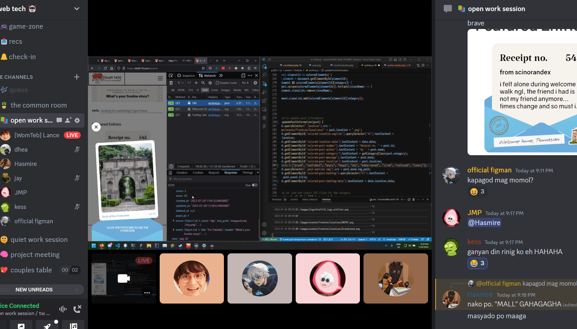
Task: Open the soundboard music icon
Action: coord(73,325)
